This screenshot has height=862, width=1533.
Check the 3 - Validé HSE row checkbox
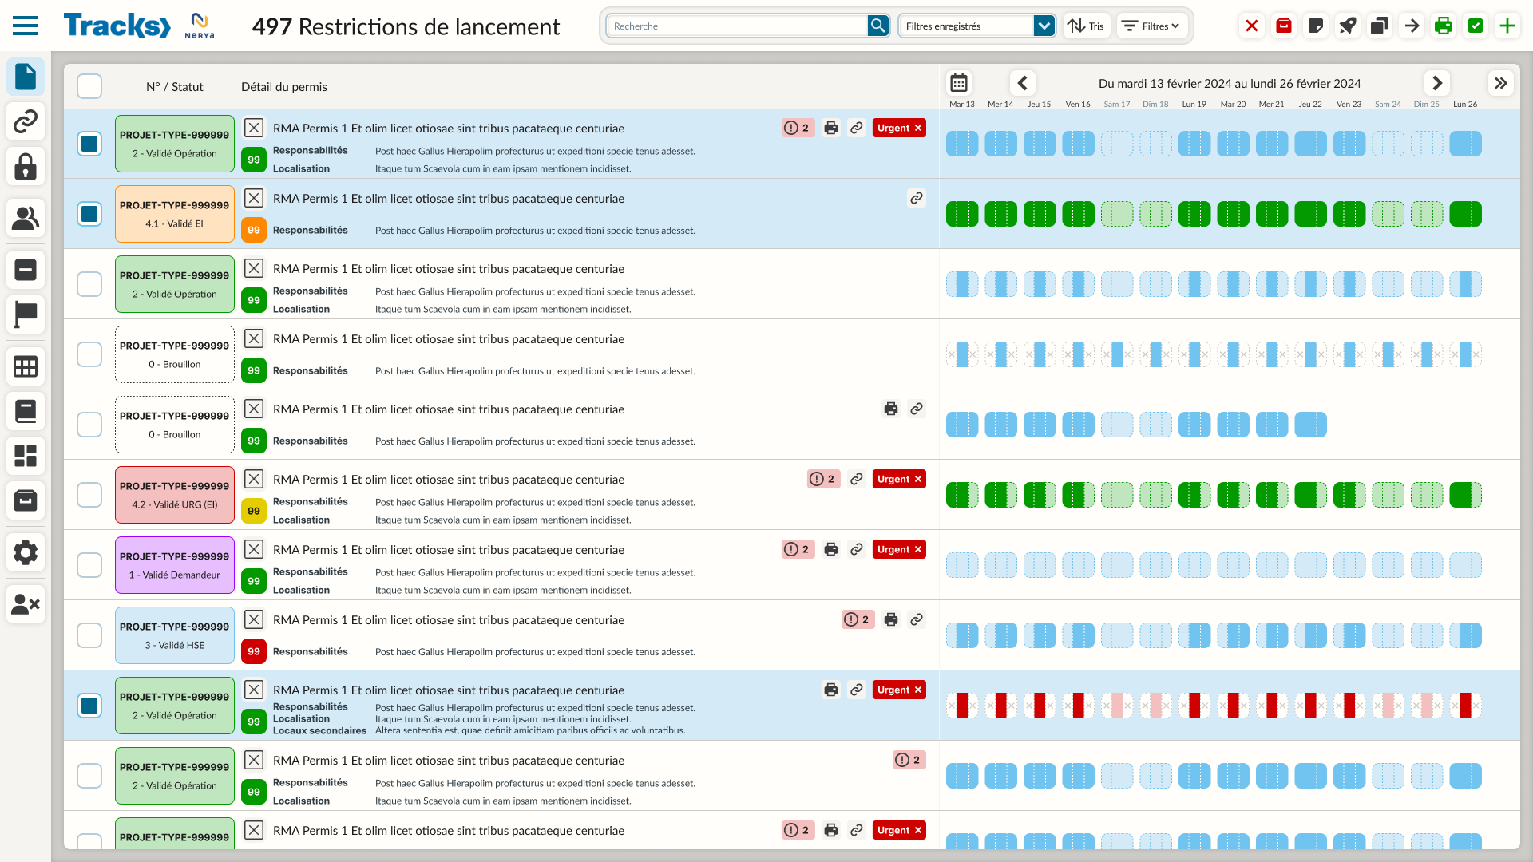point(89,635)
